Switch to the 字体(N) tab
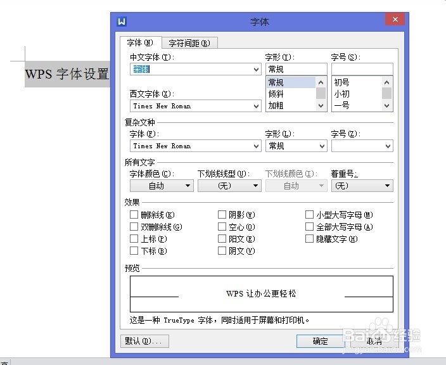This screenshot has width=446, height=365. [141, 42]
